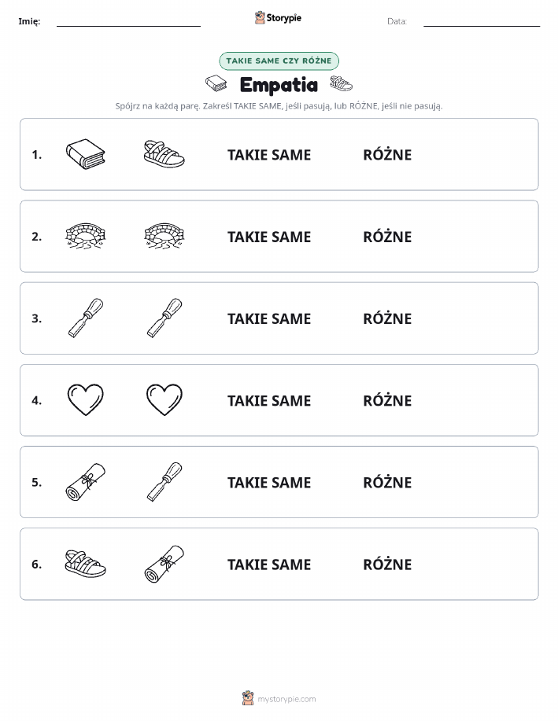The width and height of the screenshot is (558, 721).
Task: Click the sandal icon in row 1
Action: (x=164, y=154)
